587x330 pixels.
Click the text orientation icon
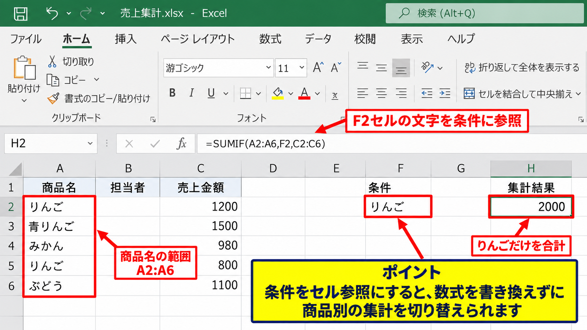coord(428,67)
